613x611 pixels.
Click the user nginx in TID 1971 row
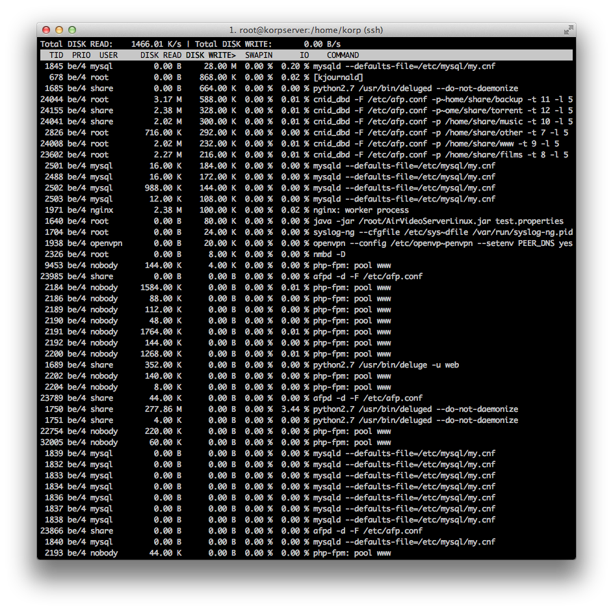101,210
